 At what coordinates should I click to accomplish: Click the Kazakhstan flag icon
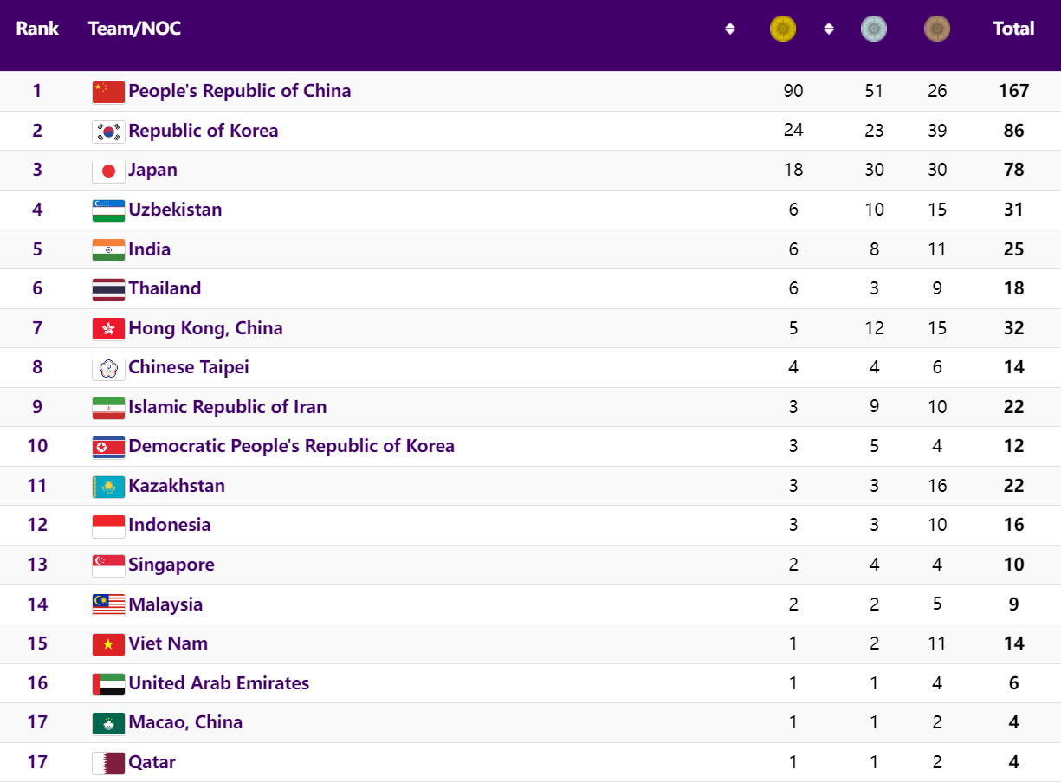[108, 487]
